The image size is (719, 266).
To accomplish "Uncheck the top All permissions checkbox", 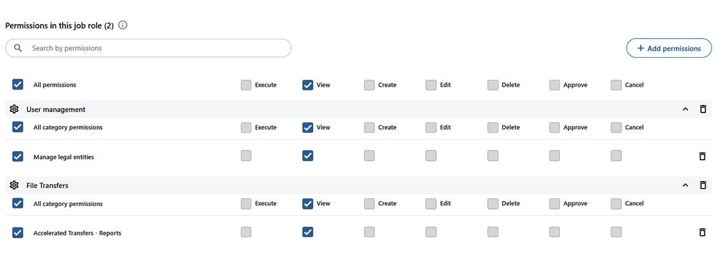I will pos(18,85).
